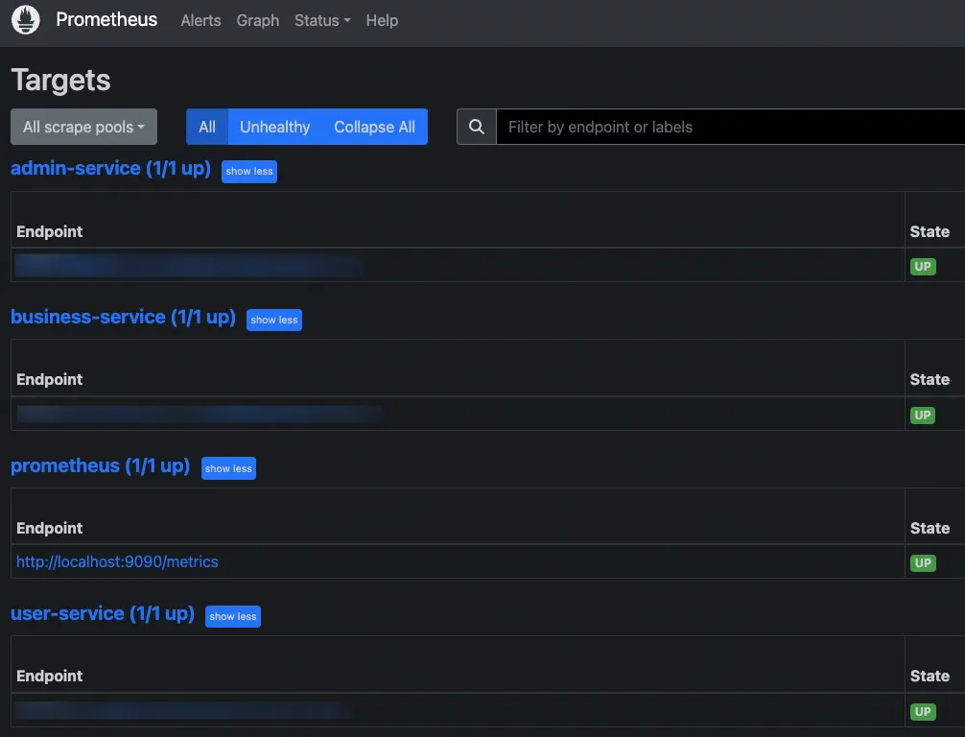Screen dimensions: 965x737
Task: Collapse admin-service with show less
Action: [x=249, y=171]
